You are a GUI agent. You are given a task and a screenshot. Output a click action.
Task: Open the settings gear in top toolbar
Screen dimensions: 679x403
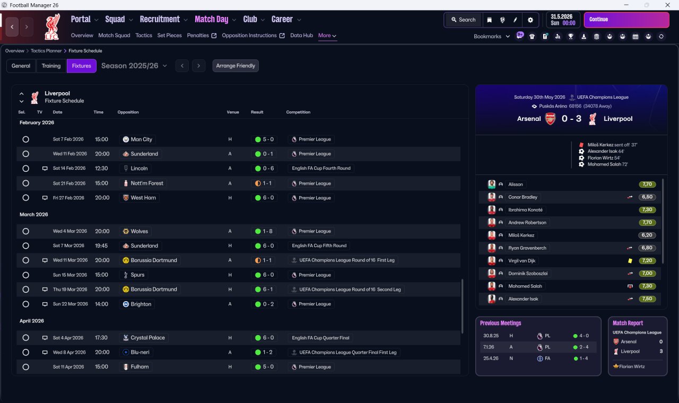tap(530, 20)
